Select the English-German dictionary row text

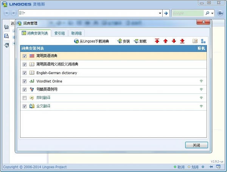(57, 73)
